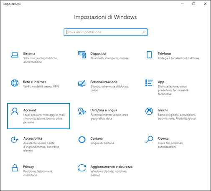Image resolution: width=211 pixels, height=191 pixels.
Task: Maximize the Impostazioni window
Action: pos(194,4)
